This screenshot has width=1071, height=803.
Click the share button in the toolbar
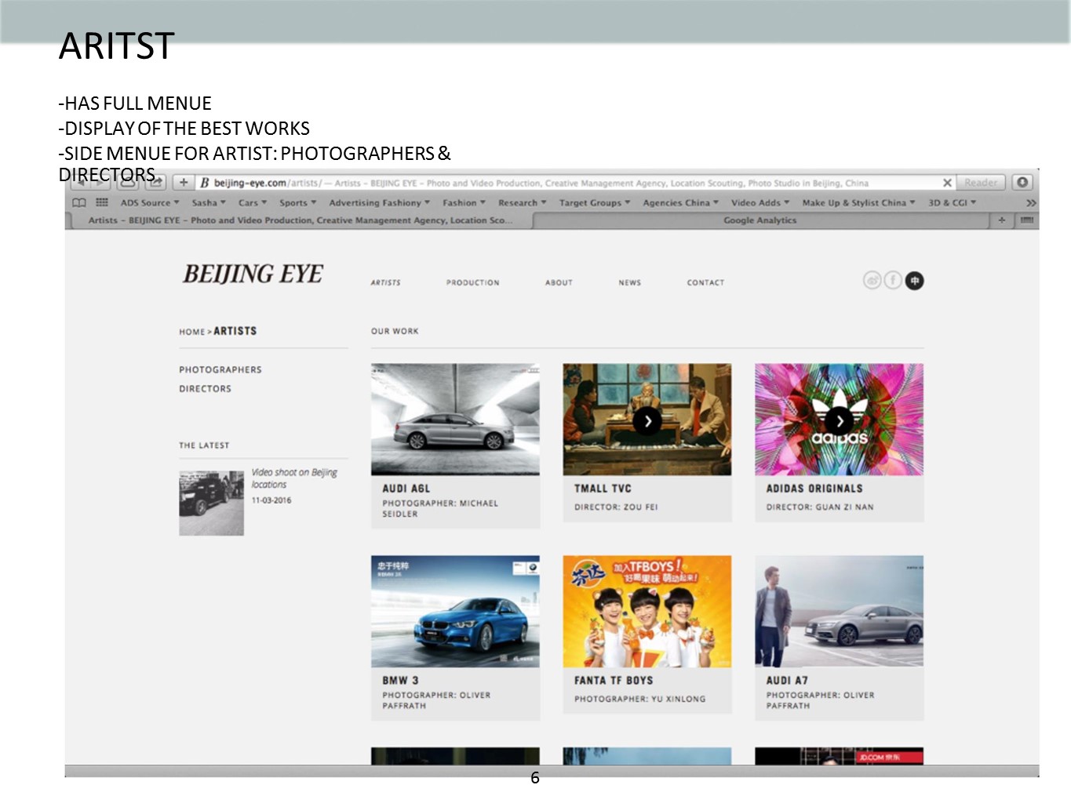click(155, 183)
